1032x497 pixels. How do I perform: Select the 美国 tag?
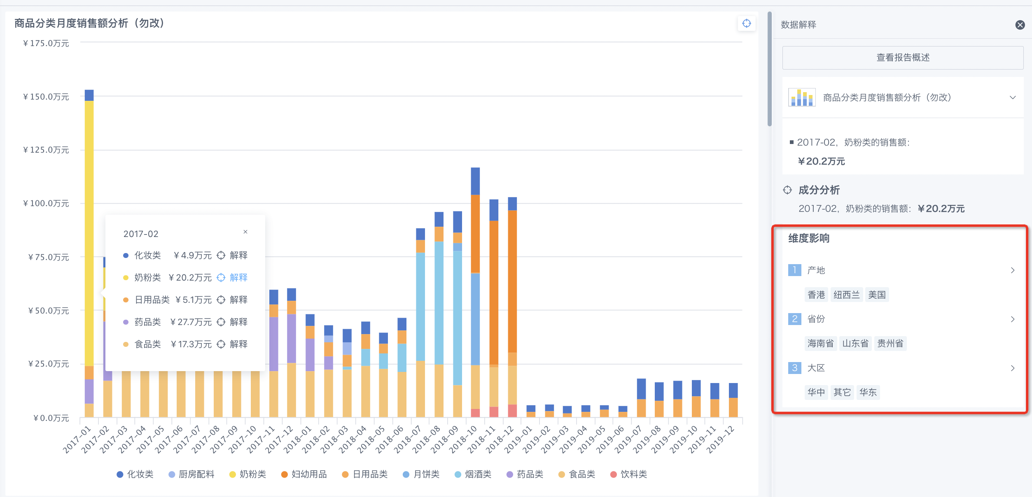click(x=877, y=295)
